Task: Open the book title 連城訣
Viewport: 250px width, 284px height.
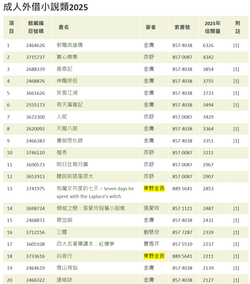Action: (64, 280)
